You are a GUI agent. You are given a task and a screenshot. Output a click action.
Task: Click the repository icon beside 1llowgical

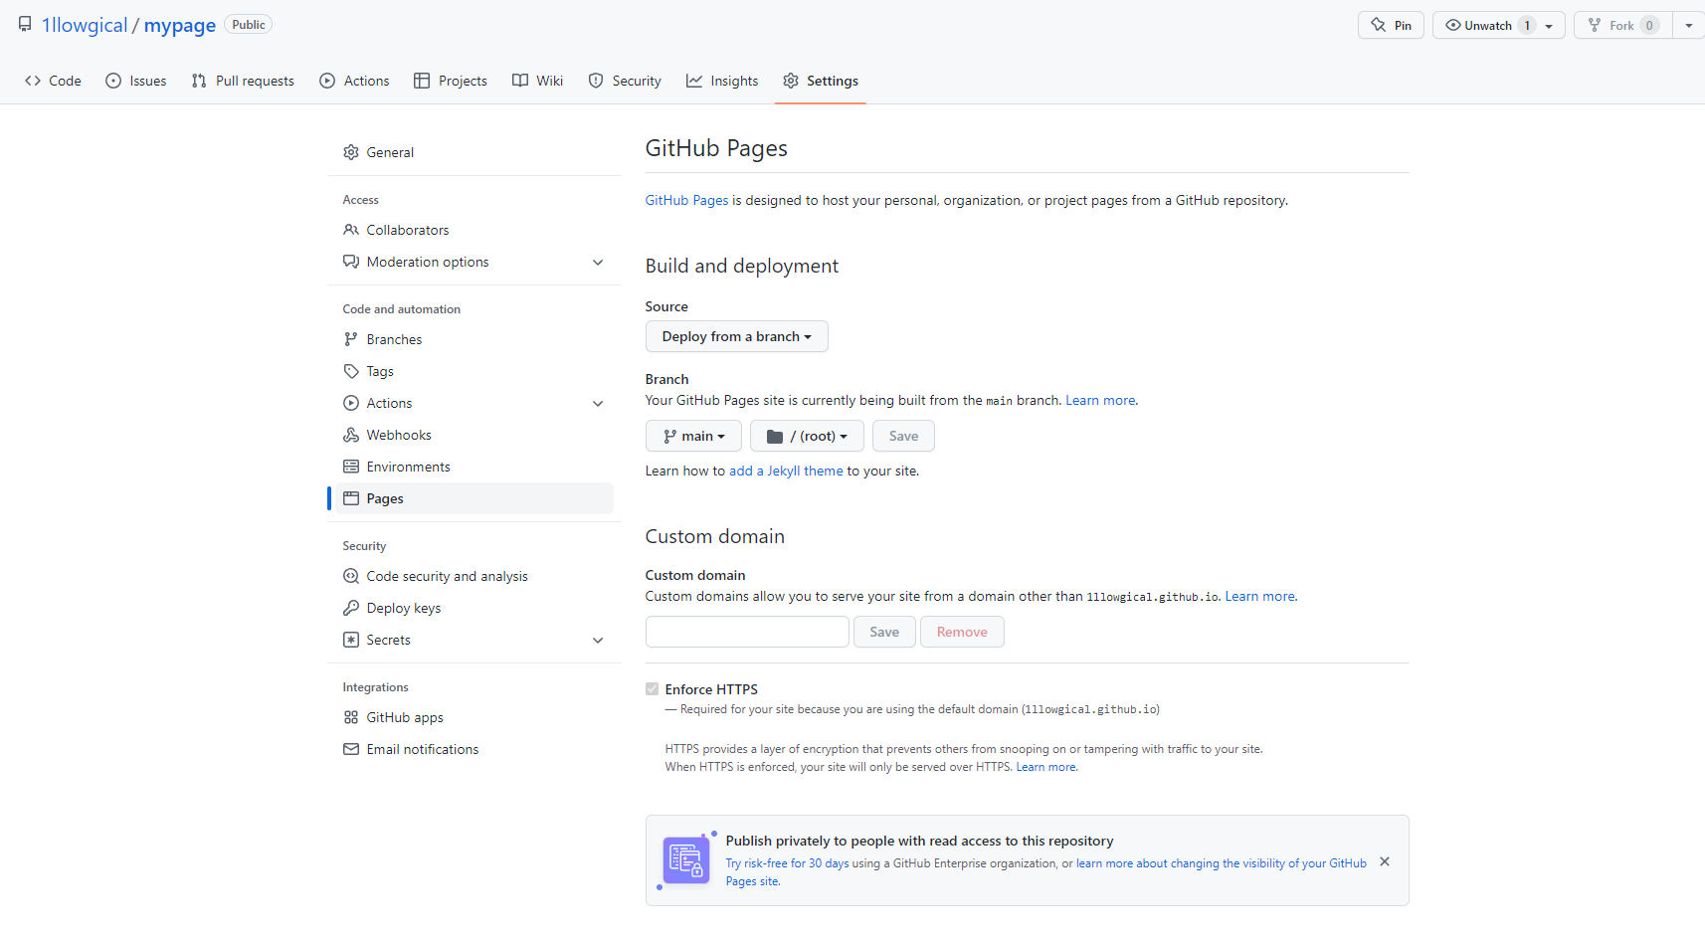coord(25,25)
